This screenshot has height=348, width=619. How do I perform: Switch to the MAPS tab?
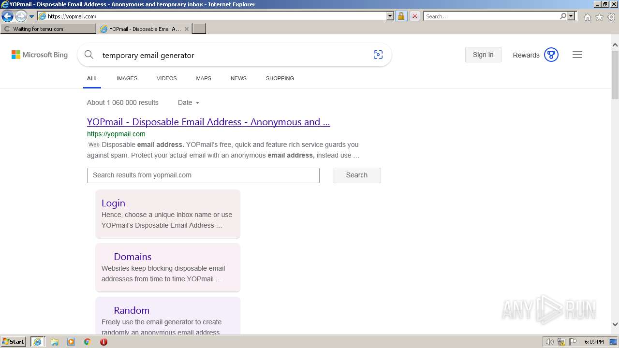pyautogui.click(x=204, y=78)
